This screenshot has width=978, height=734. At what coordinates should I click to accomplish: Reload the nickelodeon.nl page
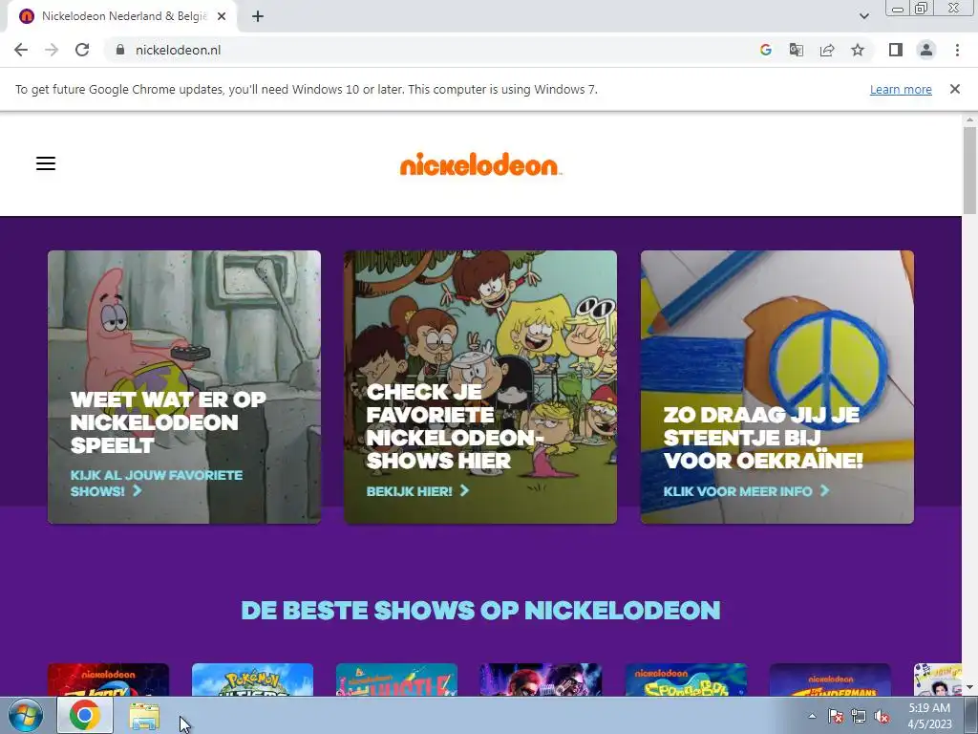tap(82, 50)
